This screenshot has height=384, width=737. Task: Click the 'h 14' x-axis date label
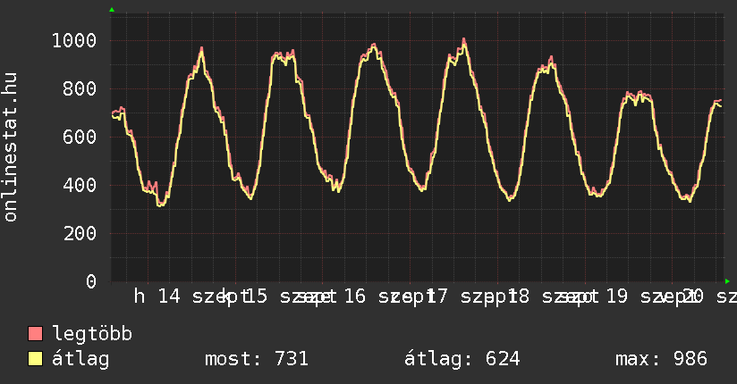[157, 296]
